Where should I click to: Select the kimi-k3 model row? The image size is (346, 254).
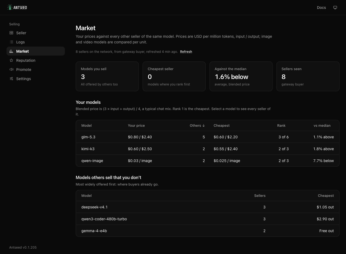pos(208,149)
